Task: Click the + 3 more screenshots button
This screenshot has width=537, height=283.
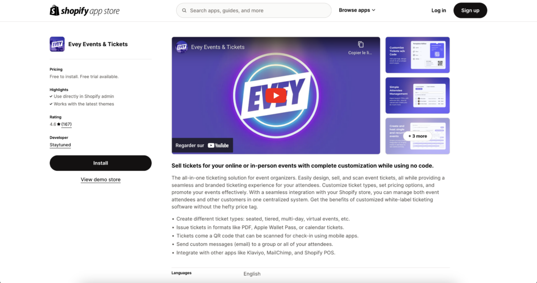Action: tap(417, 136)
